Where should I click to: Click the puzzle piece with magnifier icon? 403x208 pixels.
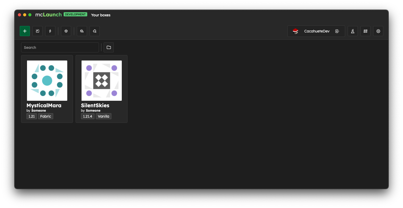(95, 31)
